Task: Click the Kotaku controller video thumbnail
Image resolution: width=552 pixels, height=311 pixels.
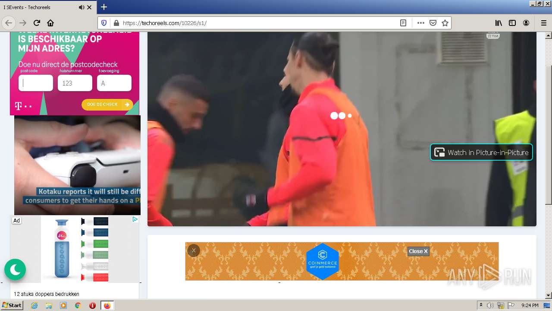Action: coord(77,165)
